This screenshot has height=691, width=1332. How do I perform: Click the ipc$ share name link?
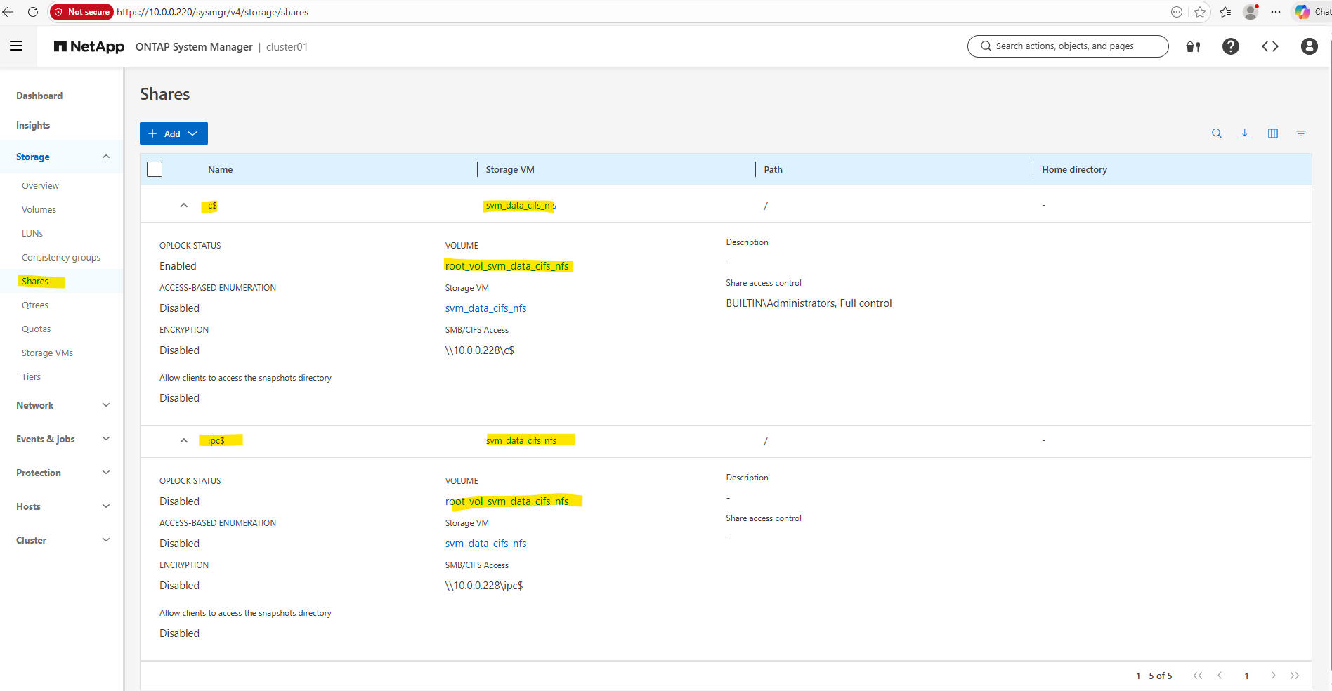pos(216,441)
